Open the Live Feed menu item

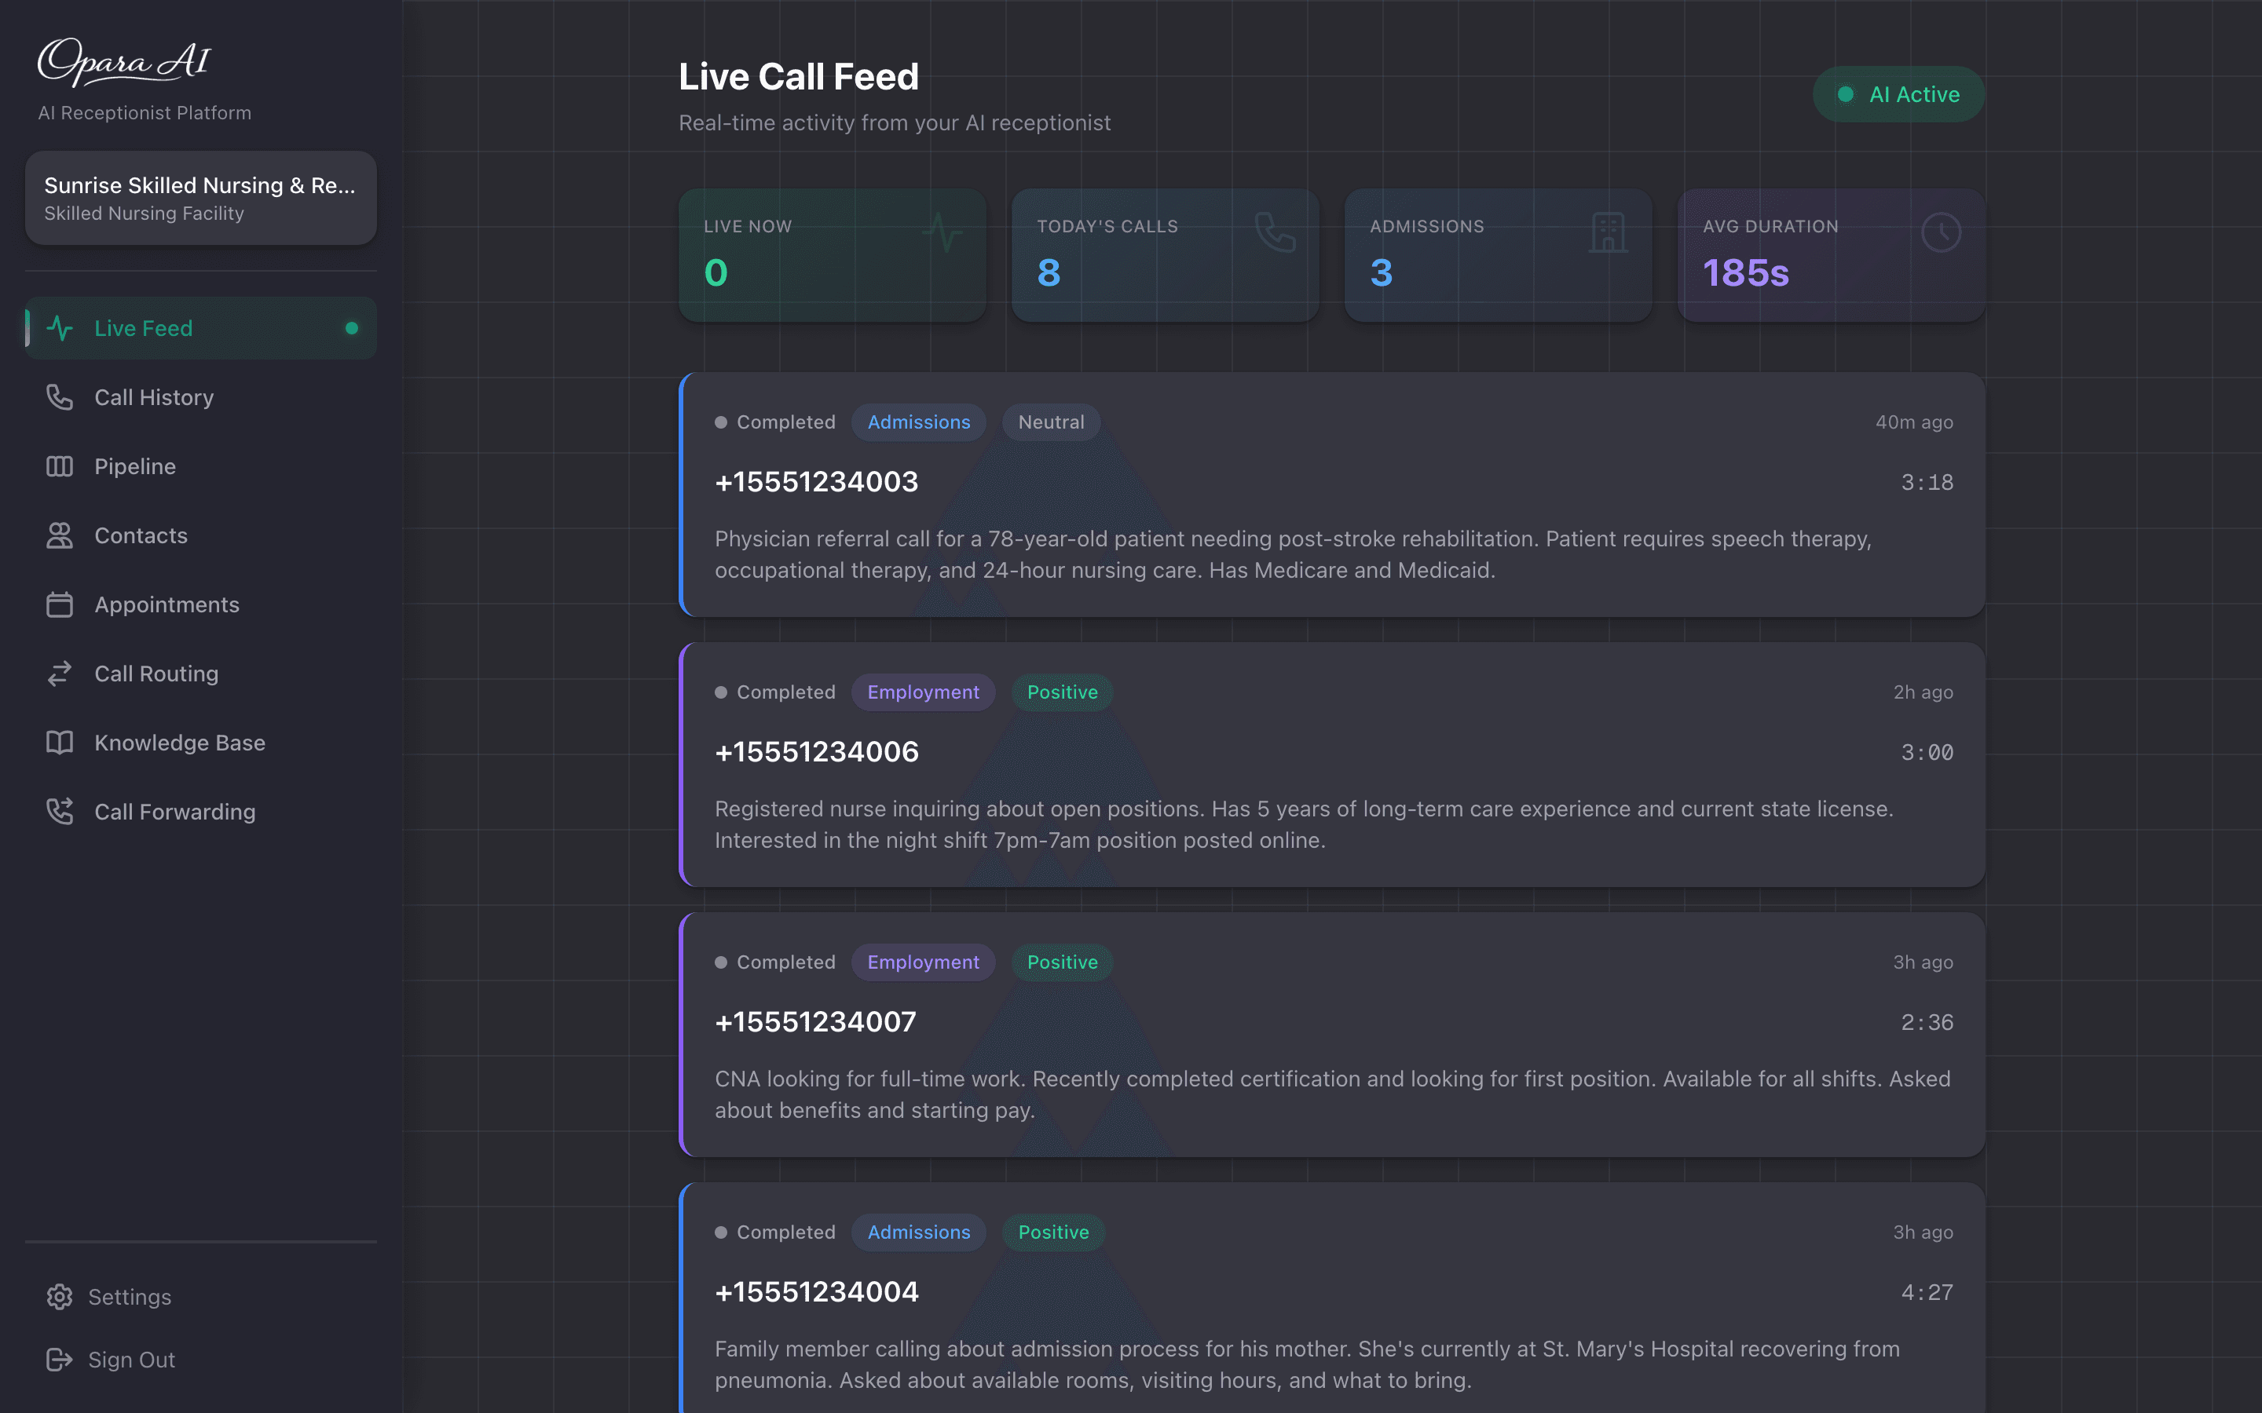click(201, 328)
